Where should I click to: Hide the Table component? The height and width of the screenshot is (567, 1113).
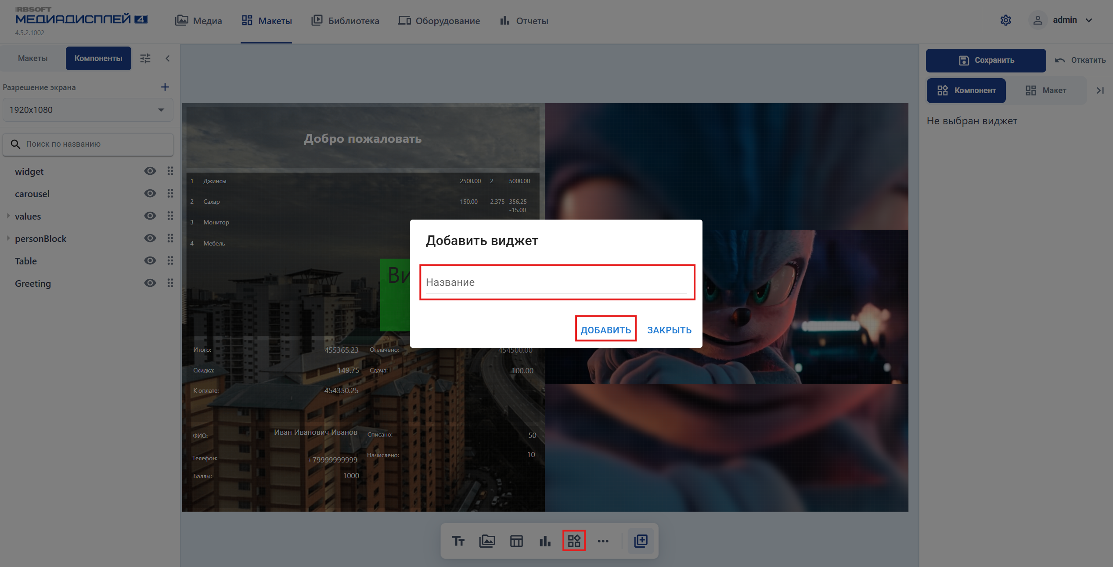pyautogui.click(x=150, y=261)
